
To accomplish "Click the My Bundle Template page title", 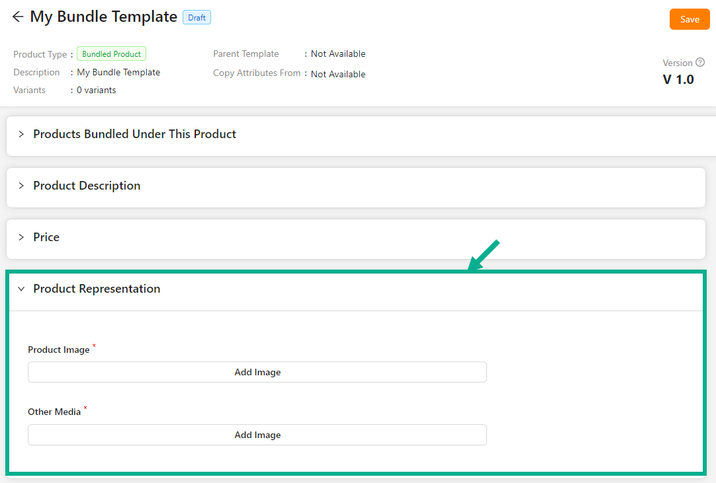I will click(104, 17).
